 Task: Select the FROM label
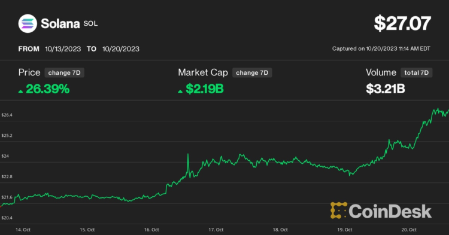pos(29,49)
